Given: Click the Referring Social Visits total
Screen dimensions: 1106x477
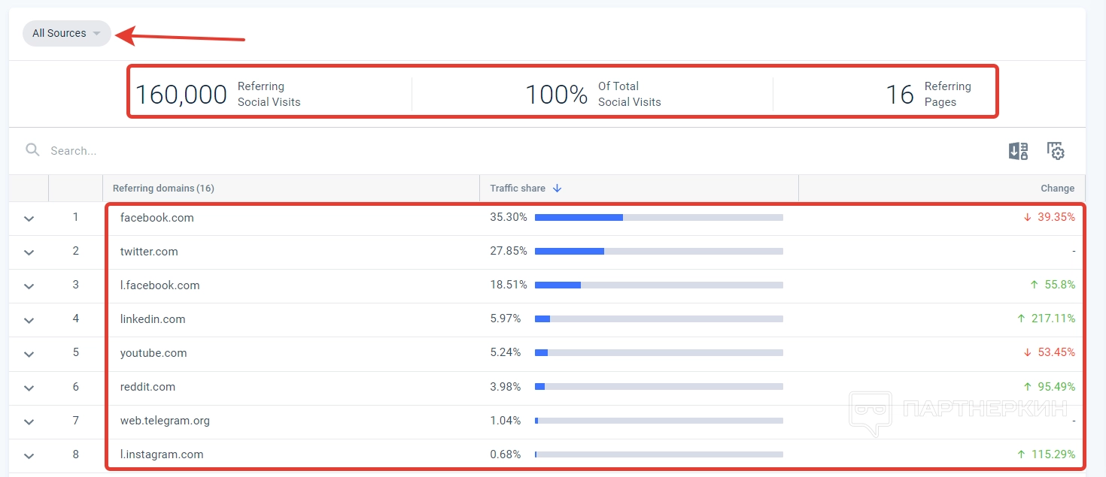Looking at the screenshot, I should [181, 95].
